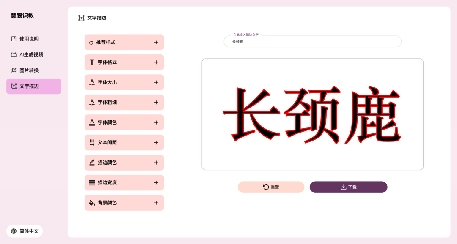Go to AI生成视频 in the sidebar
Screen dimensions: 457x244
pos(33,55)
